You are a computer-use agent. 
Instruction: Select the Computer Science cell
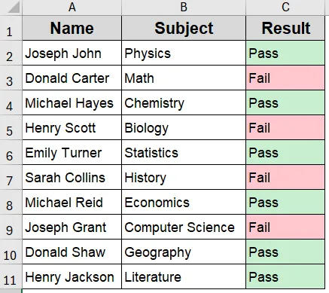click(184, 227)
